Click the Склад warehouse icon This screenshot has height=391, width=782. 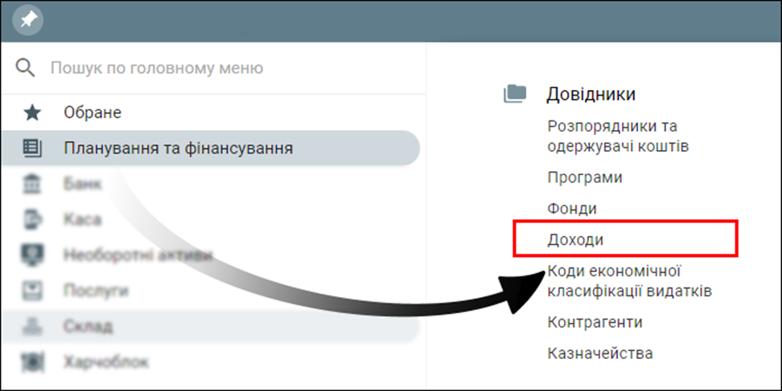(x=32, y=327)
